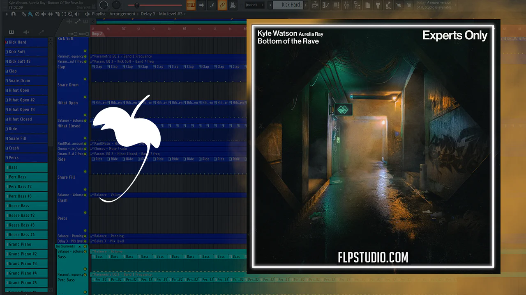526x295 pixels.
Task: Switch picker to audio clips tab
Action: tap(26, 32)
